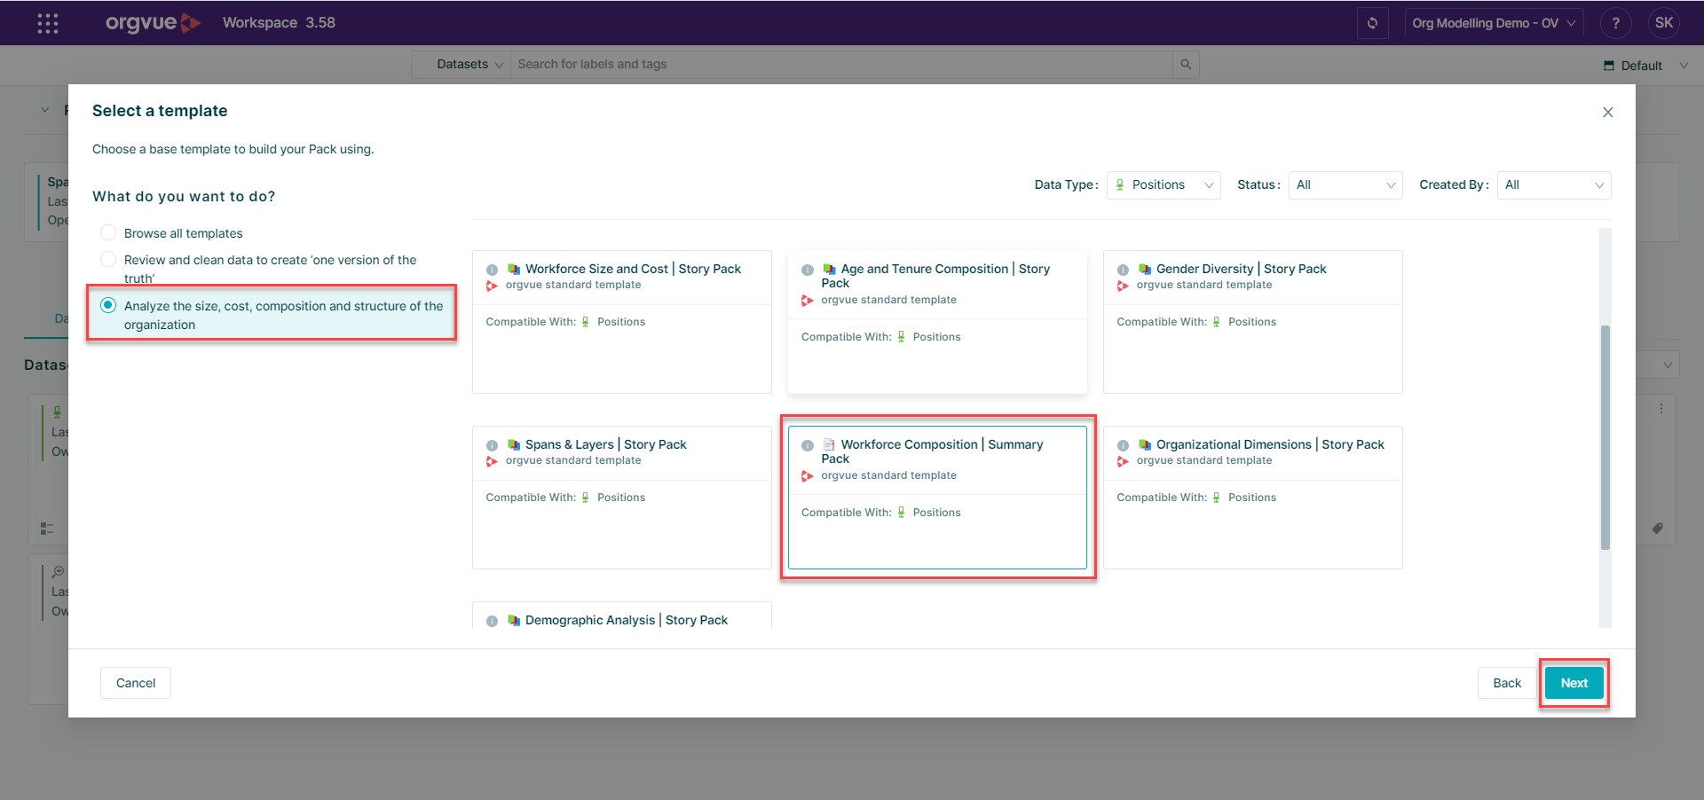Click the orgvue logo
1704x800 pixels.
(153, 23)
